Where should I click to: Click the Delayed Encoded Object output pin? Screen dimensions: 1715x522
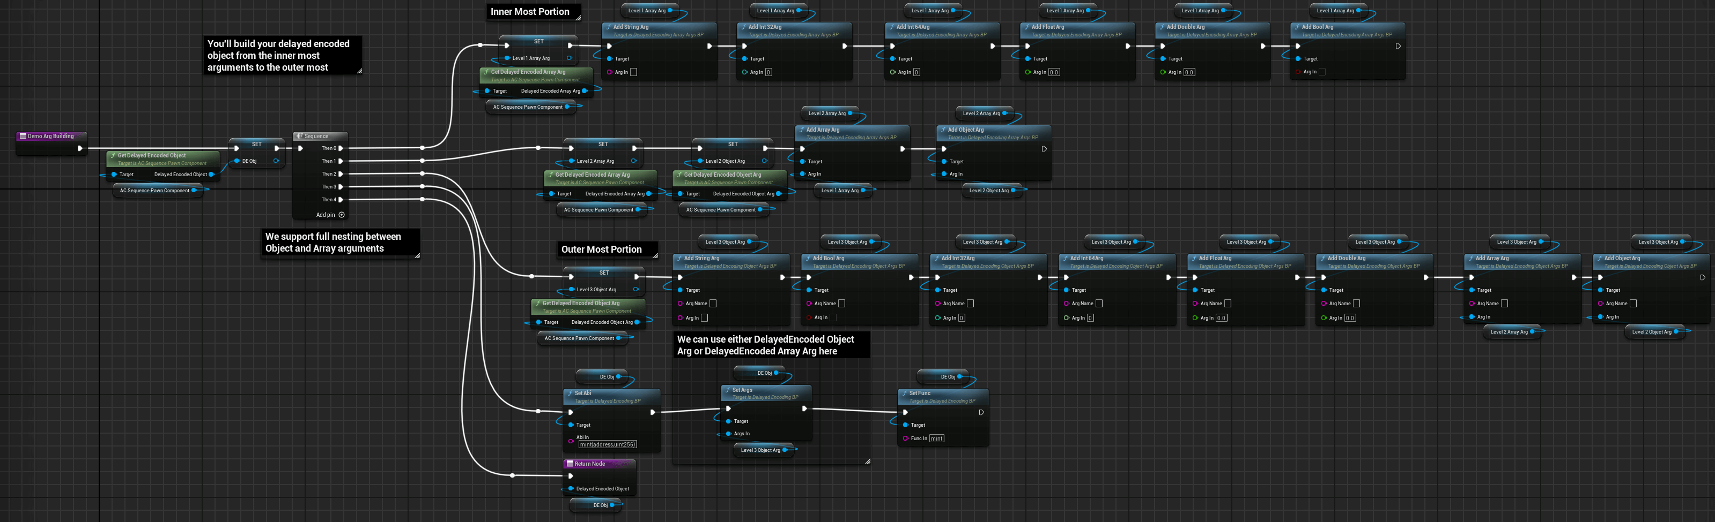[212, 174]
